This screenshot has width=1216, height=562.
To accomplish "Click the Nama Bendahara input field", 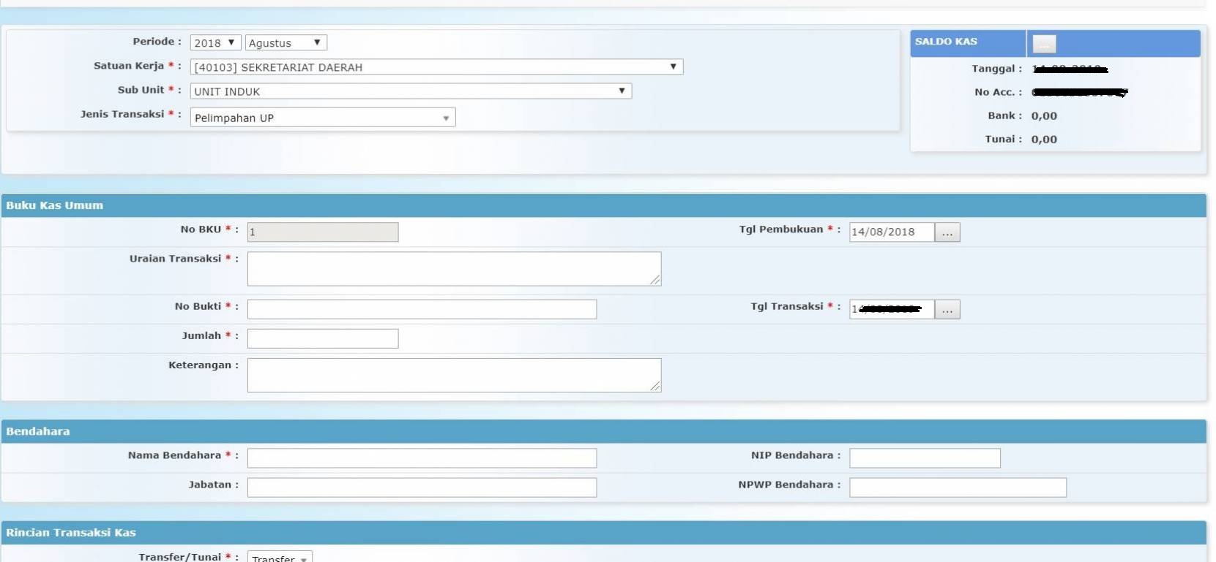I will (x=422, y=458).
